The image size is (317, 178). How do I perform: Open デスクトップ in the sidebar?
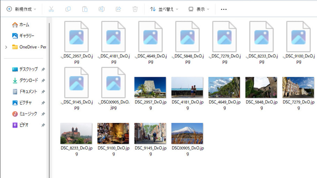point(25,69)
